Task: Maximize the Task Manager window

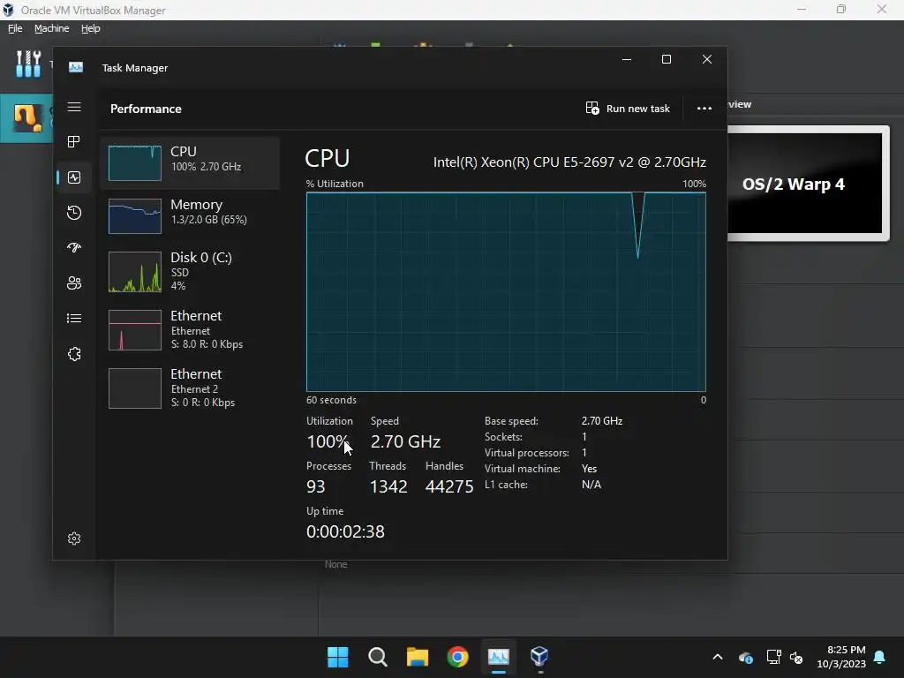Action: (x=667, y=59)
